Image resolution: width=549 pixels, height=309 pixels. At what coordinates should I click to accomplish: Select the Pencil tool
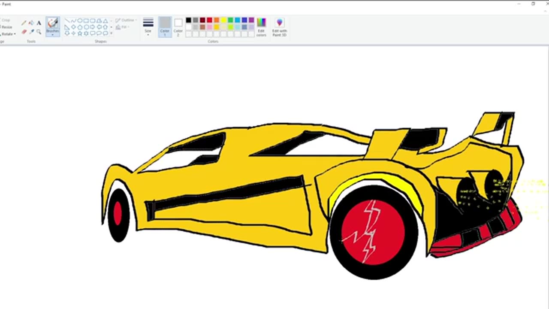click(x=24, y=23)
